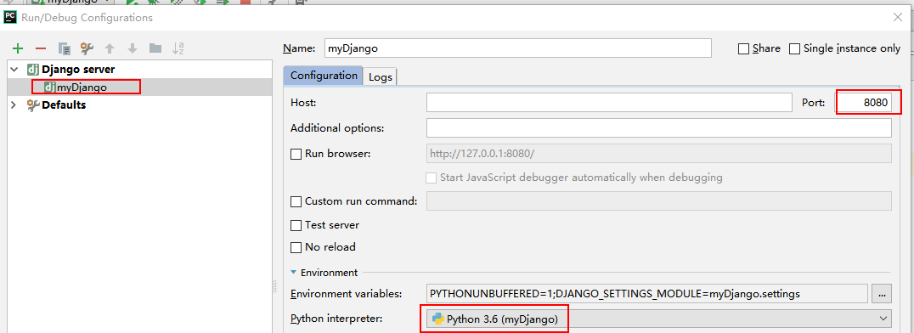Move configuration up with arrow icon
The height and width of the screenshot is (333, 914).
coord(110,48)
